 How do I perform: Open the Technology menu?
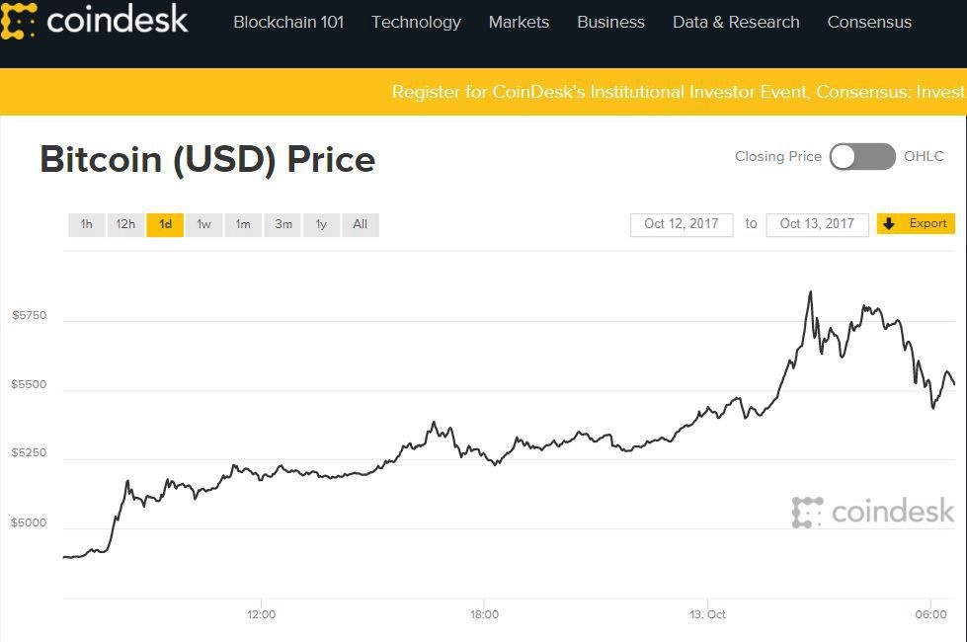(416, 22)
